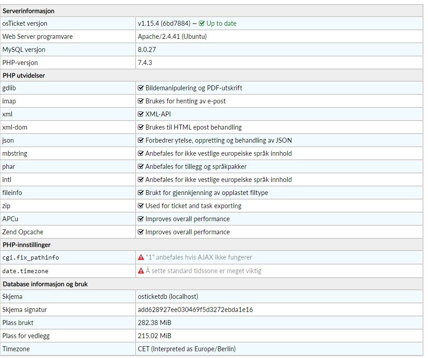This screenshot has width=428, height=358.
Task: Click the check icon for Zend Opcache
Action: tap(141, 232)
